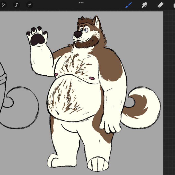The width and height of the screenshot is (175, 175).
Task: Pick the Eraser tool
Action: pos(160,5)
